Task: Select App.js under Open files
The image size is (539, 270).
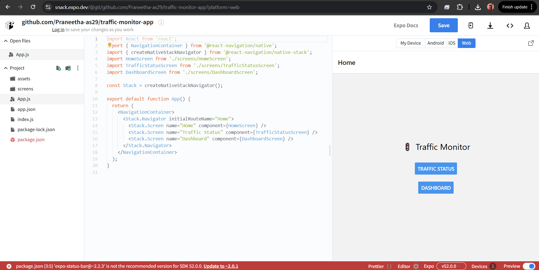Action: pyautogui.click(x=42, y=54)
